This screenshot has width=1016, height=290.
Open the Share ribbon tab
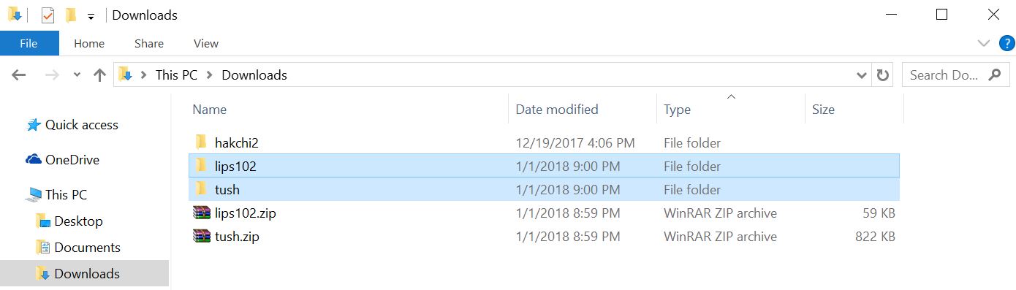point(149,44)
